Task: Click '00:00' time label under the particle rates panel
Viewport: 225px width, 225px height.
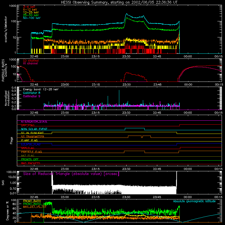Action: (188, 85)
